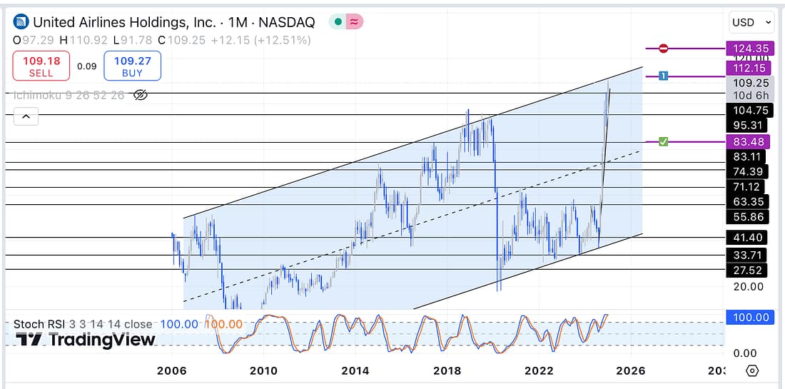Screen dimensions: 785x389
Task: Click the purple 83.48 price label
Action: tap(749, 142)
